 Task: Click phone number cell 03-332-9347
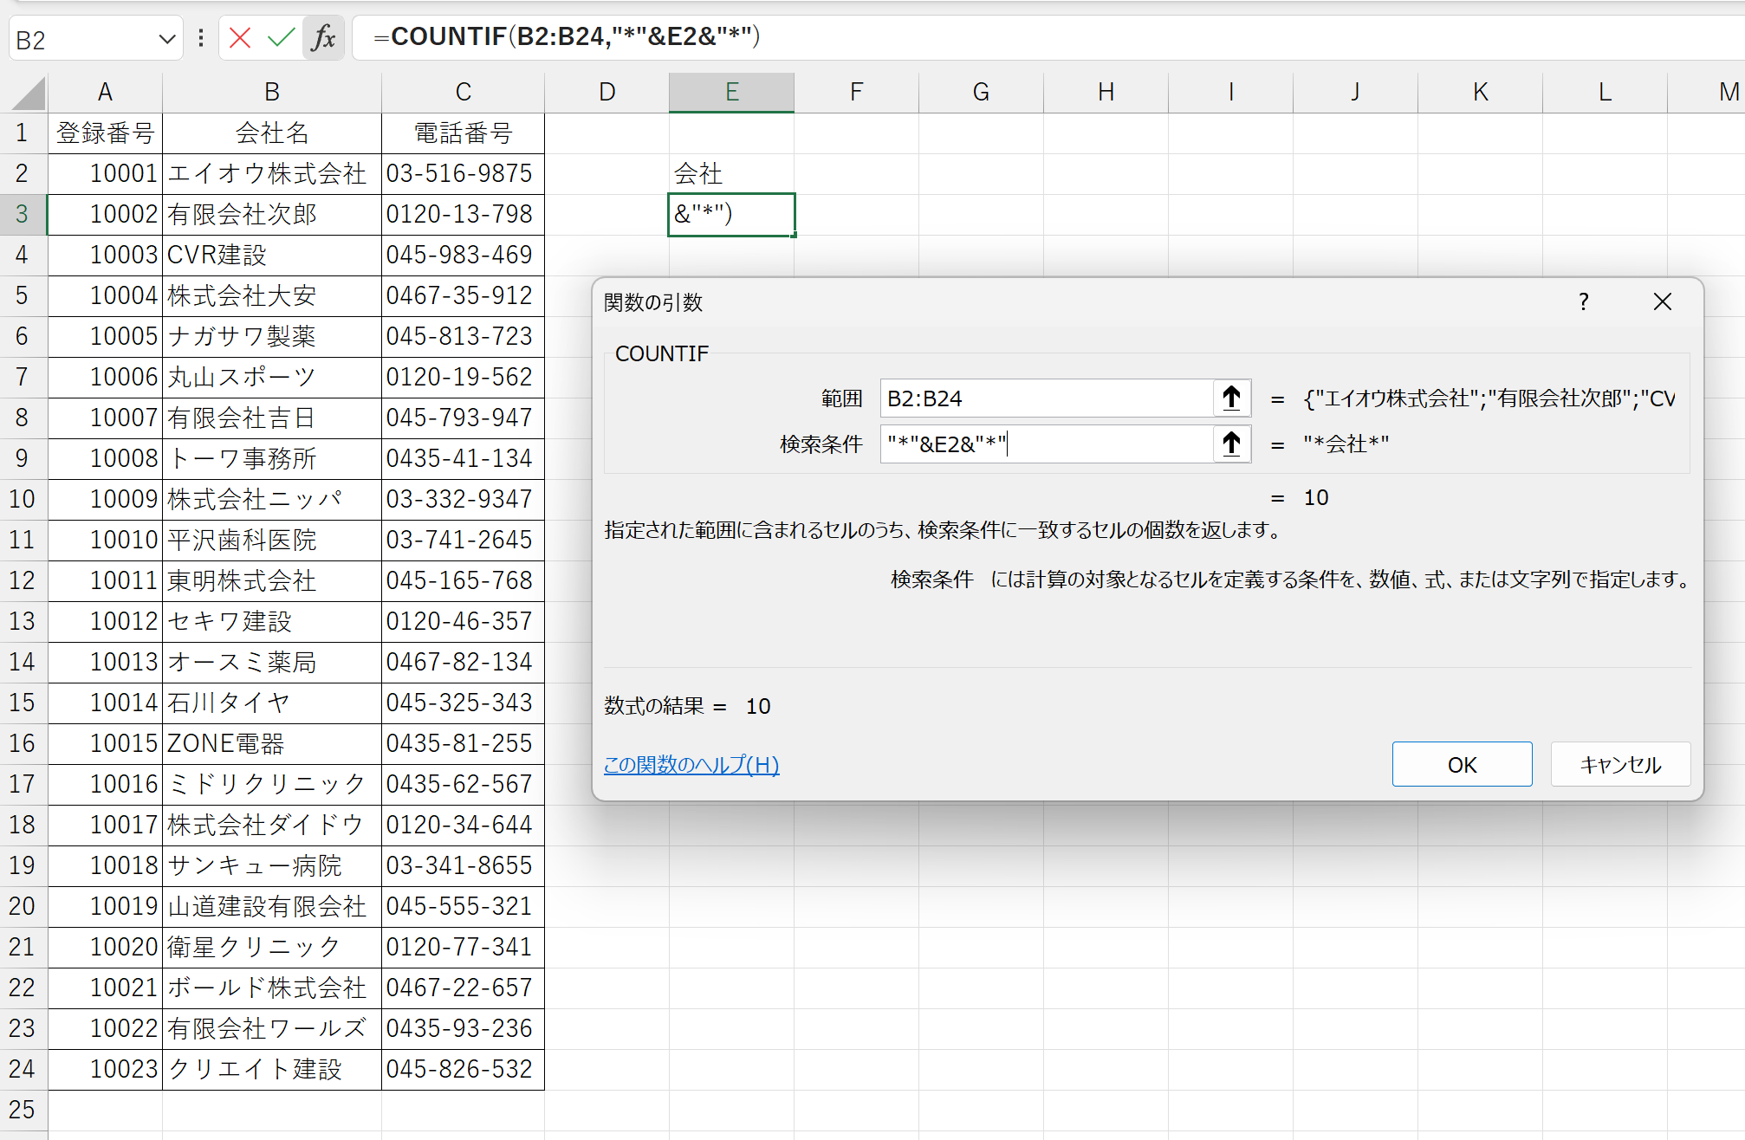(x=464, y=499)
